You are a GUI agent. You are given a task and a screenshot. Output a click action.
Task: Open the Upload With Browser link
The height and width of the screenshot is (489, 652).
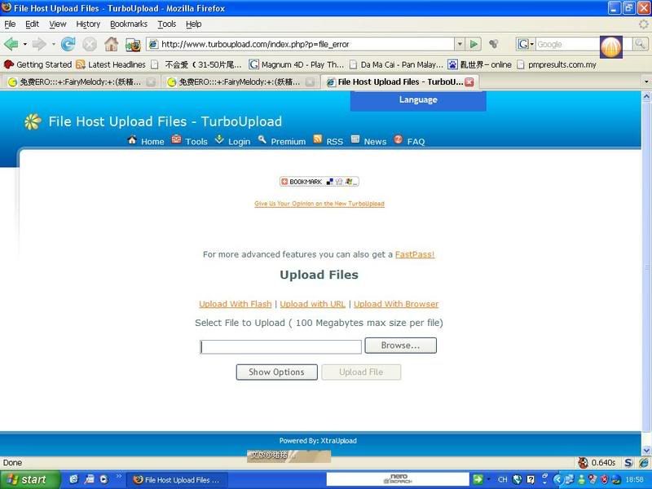click(x=396, y=304)
